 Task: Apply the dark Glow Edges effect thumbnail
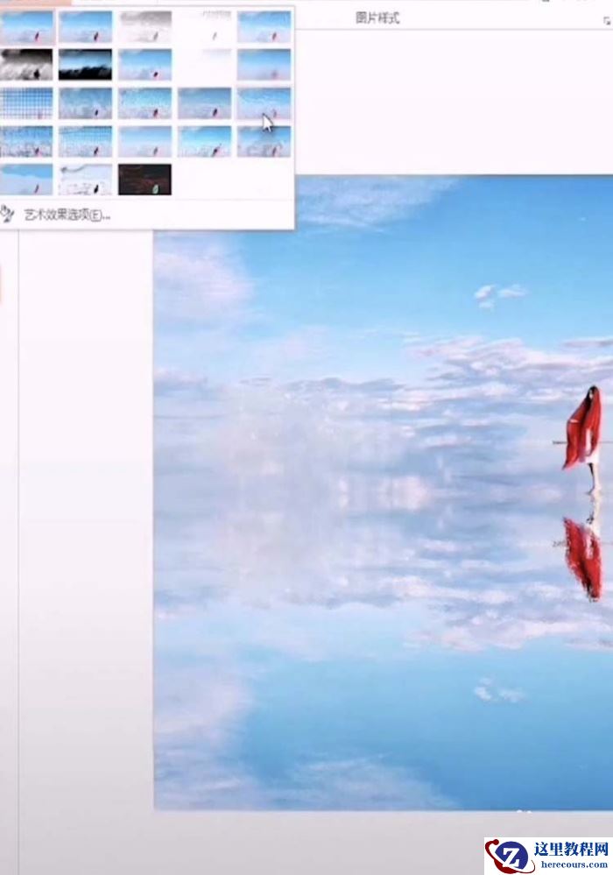point(145,180)
